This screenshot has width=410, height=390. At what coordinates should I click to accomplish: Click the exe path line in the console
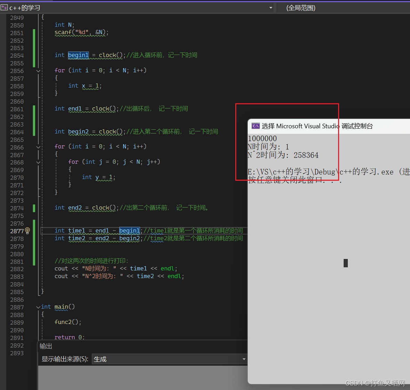329,172
